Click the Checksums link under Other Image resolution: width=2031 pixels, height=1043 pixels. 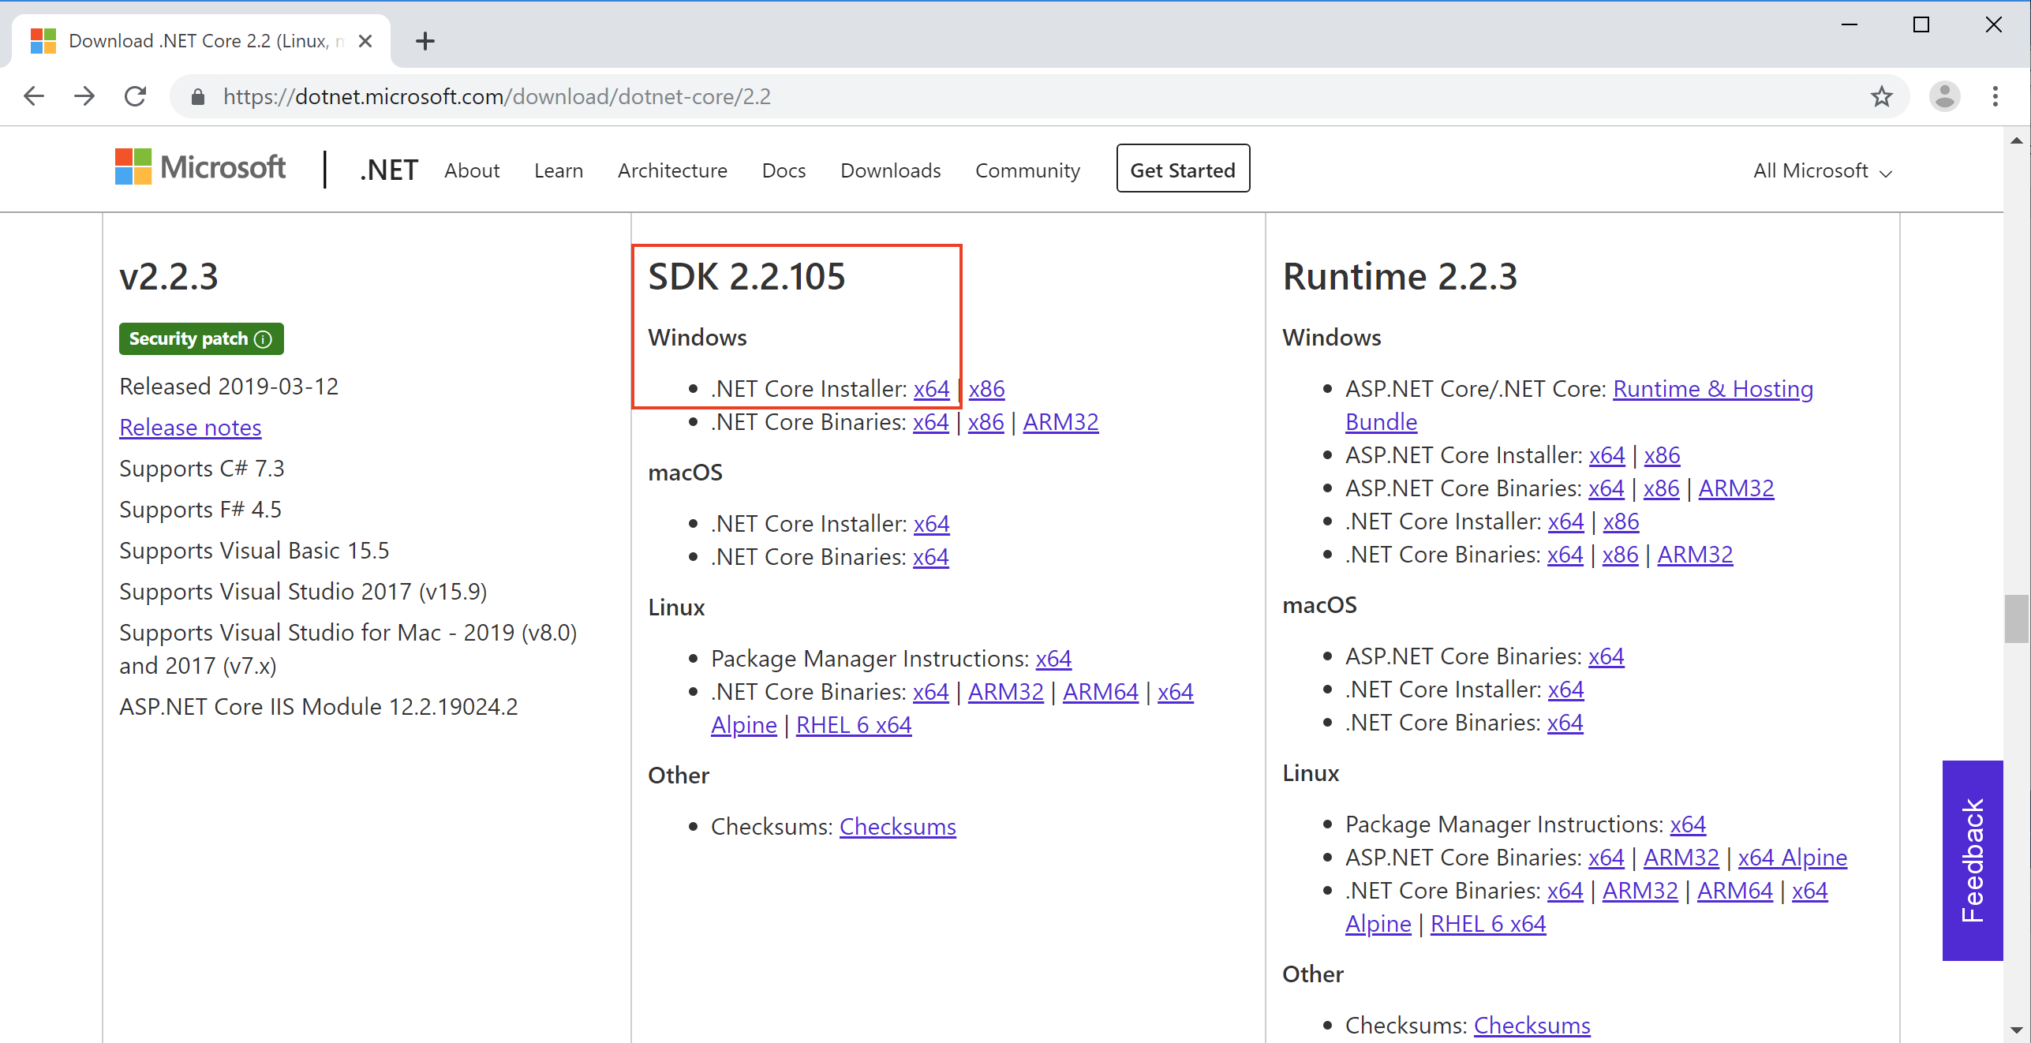tap(896, 824)
